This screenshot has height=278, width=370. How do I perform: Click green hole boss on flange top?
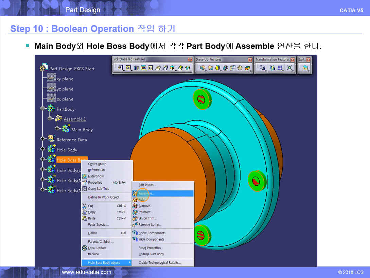pos(201,98)
